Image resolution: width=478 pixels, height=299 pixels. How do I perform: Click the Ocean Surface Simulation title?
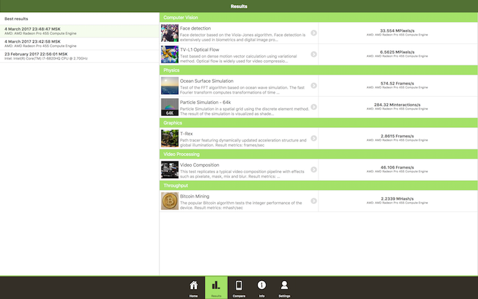207,81
